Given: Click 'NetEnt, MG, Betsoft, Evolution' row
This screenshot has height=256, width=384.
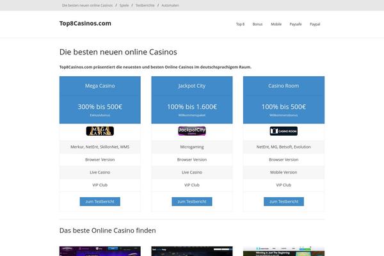Looking at the screenshot, I should tap(284, 147).
